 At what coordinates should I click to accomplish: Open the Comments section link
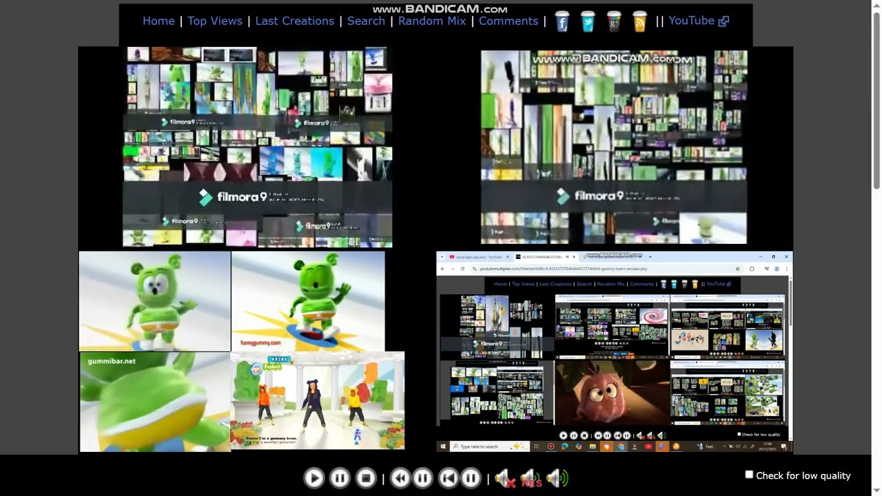509,21
